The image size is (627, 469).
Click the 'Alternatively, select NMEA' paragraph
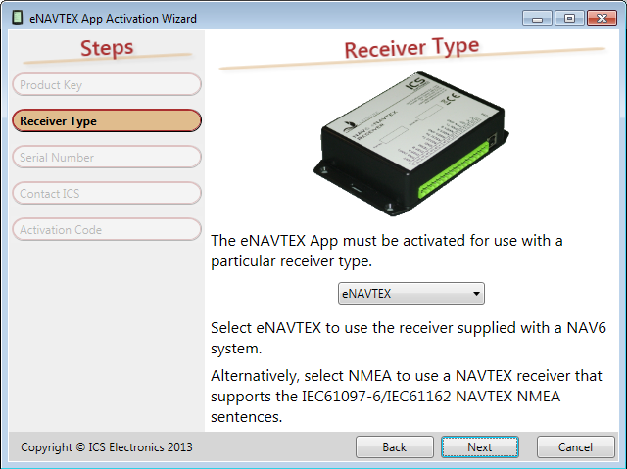(407, 396)
